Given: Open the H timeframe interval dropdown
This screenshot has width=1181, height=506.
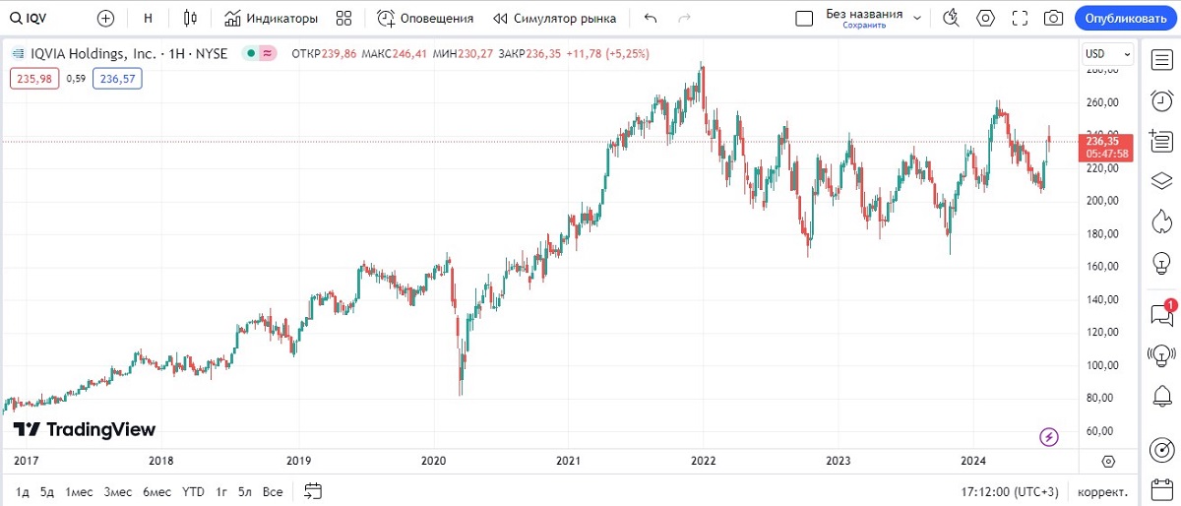Looking at the screenshot, I should pyautogui.click(x=148, y=18).
